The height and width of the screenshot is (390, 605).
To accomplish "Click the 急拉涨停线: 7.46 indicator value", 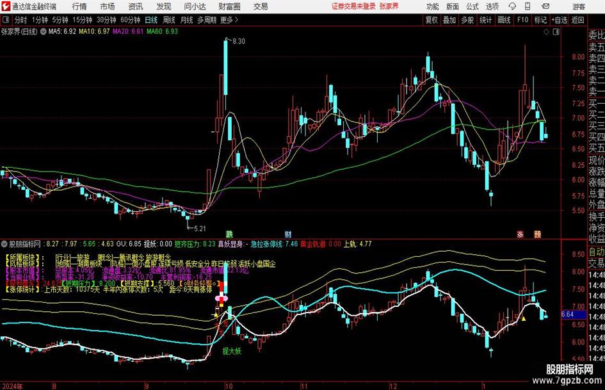I will 275,244.
